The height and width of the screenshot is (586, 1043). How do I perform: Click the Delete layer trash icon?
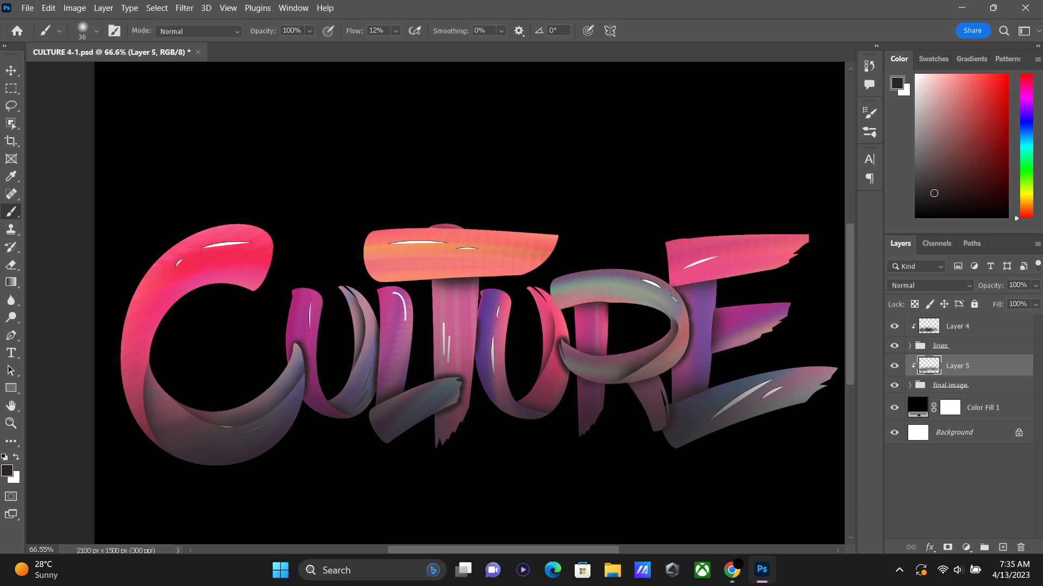tap(1021, 547)
